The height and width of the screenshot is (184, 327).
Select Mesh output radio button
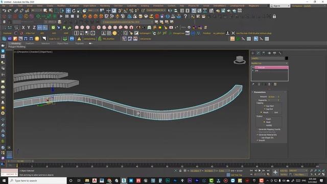pyautogui.click(x=264, y=122)
